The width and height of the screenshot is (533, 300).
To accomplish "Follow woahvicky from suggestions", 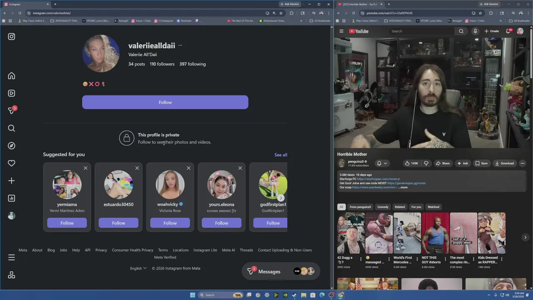I will click(170, 223).
